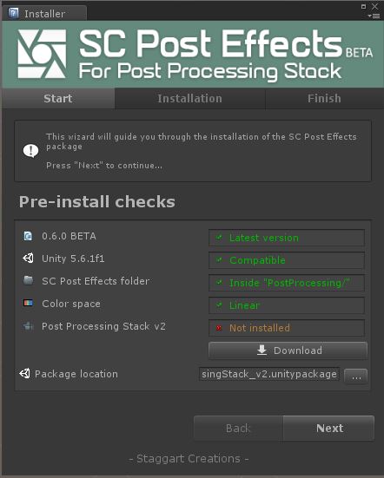The width and height of the screenshot is (384, 478).
Task: Click the Back button
Action: (x=238, y=428)
